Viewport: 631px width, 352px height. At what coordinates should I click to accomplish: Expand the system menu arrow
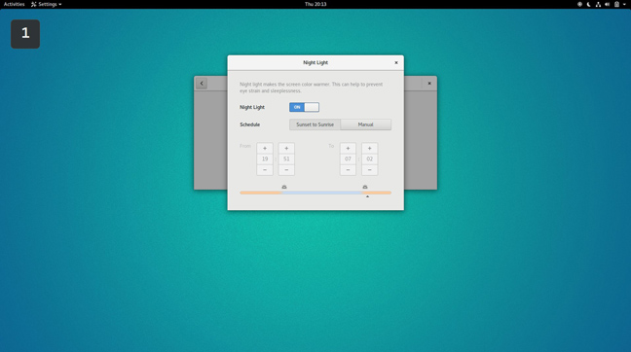coord(624,5)
